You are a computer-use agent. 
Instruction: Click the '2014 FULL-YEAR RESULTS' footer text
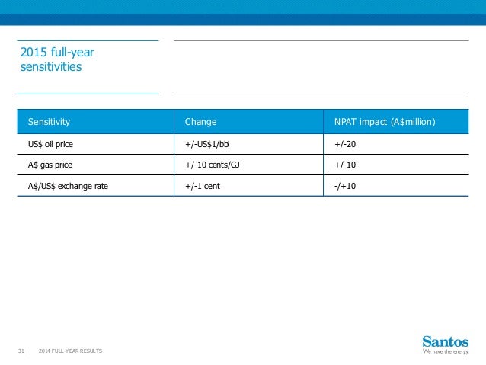tap(70, 351)
